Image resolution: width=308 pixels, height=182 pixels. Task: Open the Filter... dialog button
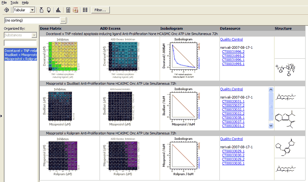coord(100,10)
